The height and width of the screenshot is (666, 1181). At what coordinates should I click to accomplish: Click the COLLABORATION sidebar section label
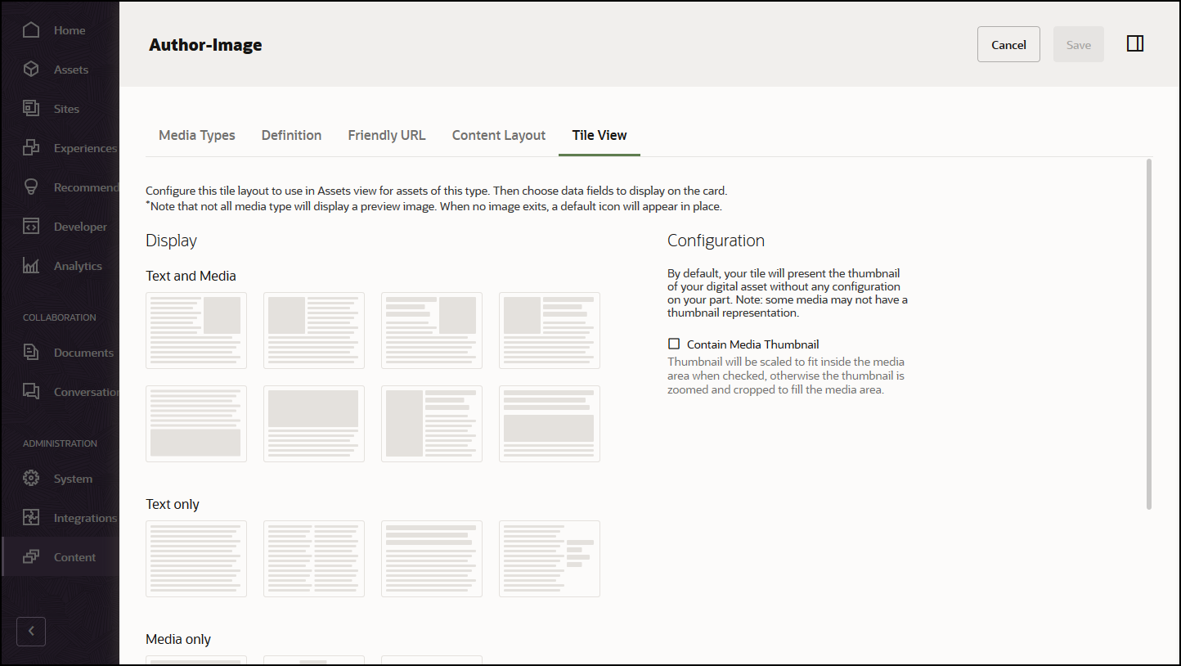point(60,317)
